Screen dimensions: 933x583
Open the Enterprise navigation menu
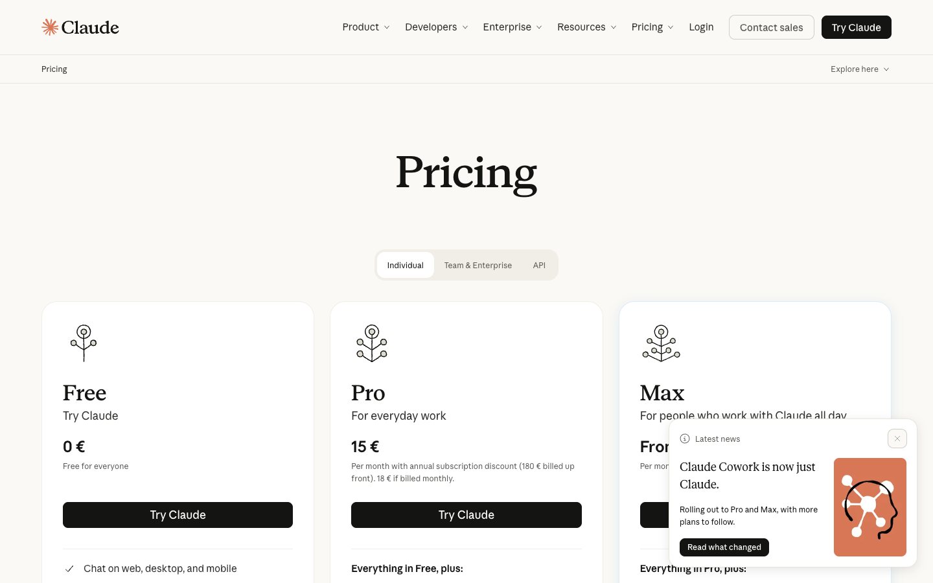(513, 27)
